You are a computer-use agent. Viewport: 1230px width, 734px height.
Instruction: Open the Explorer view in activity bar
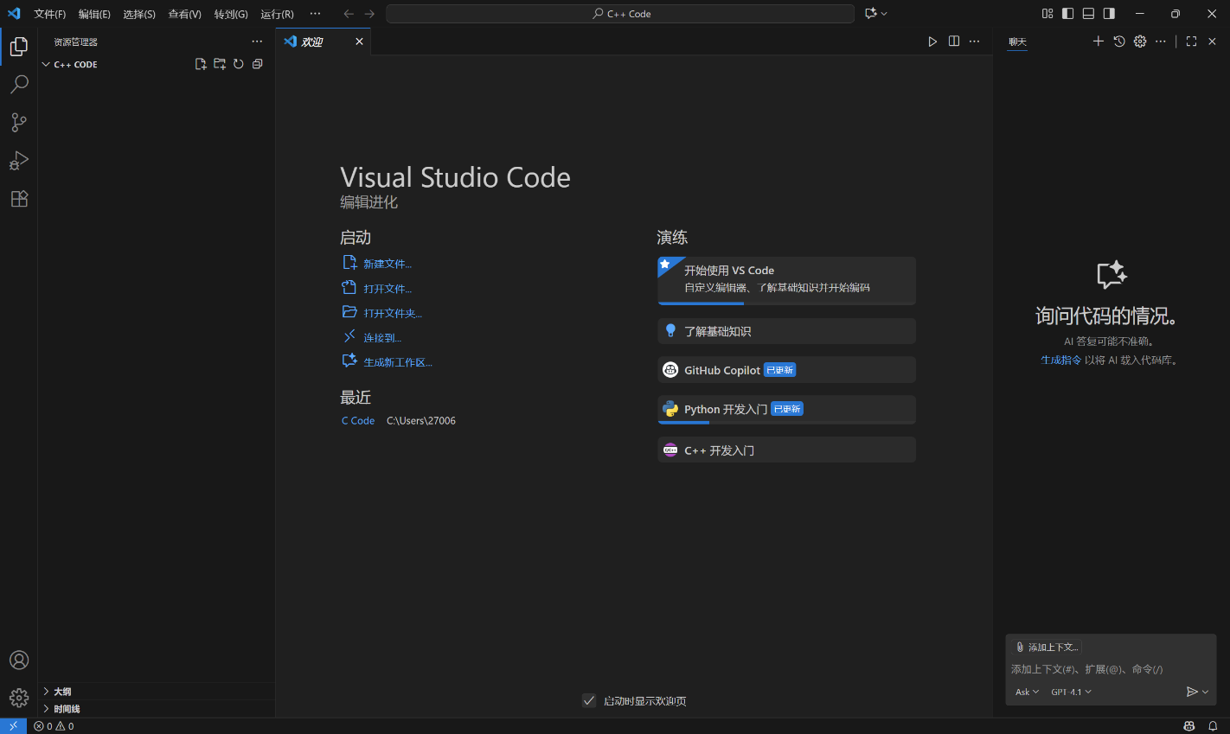tap(19, 47)
